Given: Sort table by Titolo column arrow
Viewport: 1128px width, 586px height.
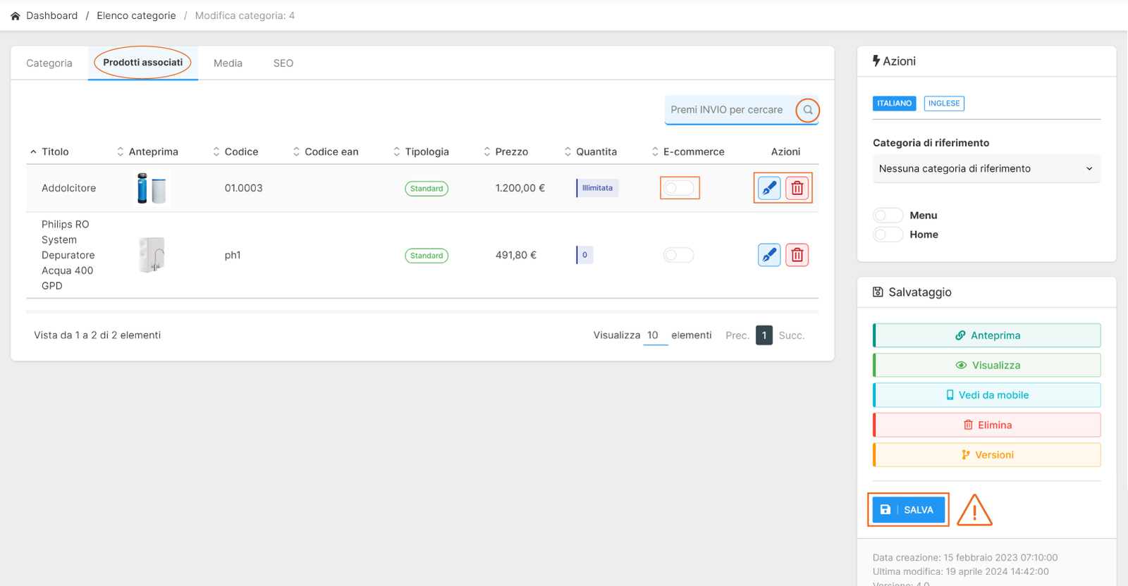Looking at the screenshot, I should click(33, 152).
